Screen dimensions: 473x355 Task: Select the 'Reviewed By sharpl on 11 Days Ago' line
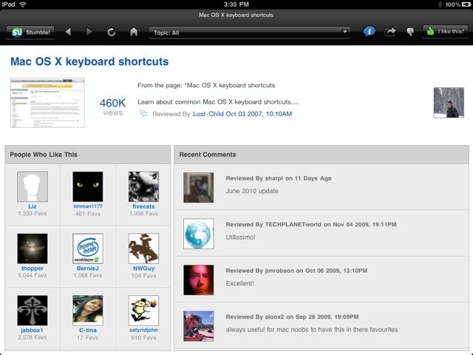tap(279, 178)
